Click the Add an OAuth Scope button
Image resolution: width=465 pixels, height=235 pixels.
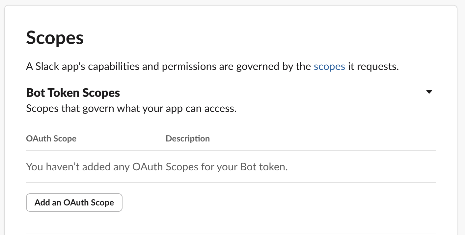(x=74, y=203)
